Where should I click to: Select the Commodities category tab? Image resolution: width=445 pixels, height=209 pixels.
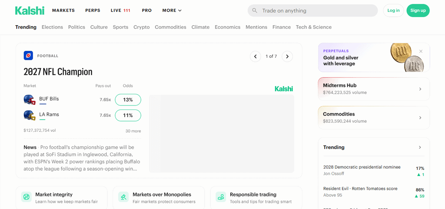tap(170, 27)
